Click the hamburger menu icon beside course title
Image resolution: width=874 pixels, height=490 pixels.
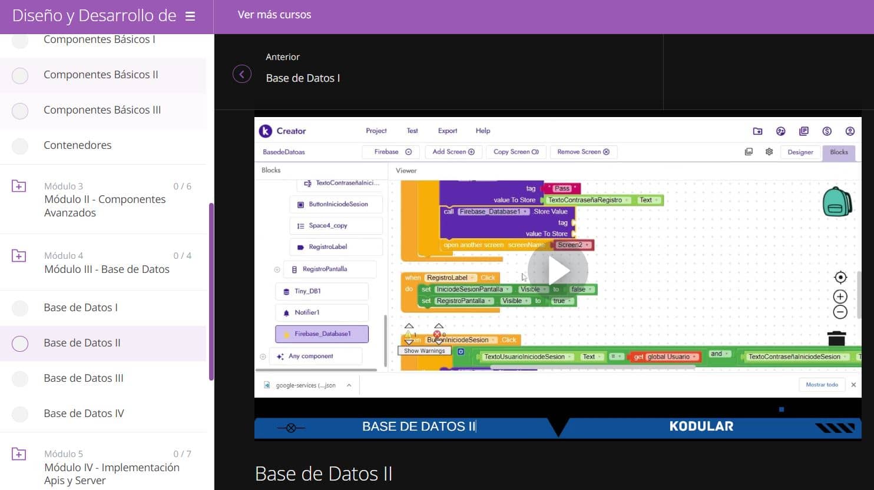190,16
